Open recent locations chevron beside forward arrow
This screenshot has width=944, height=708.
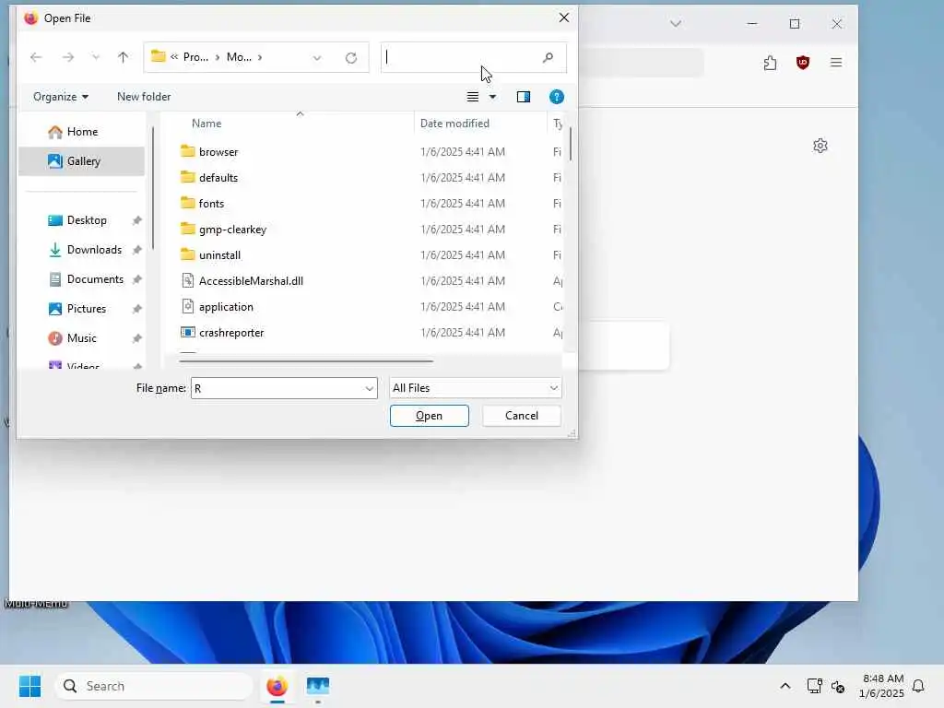pyautogui.click(x=96, y=57)
